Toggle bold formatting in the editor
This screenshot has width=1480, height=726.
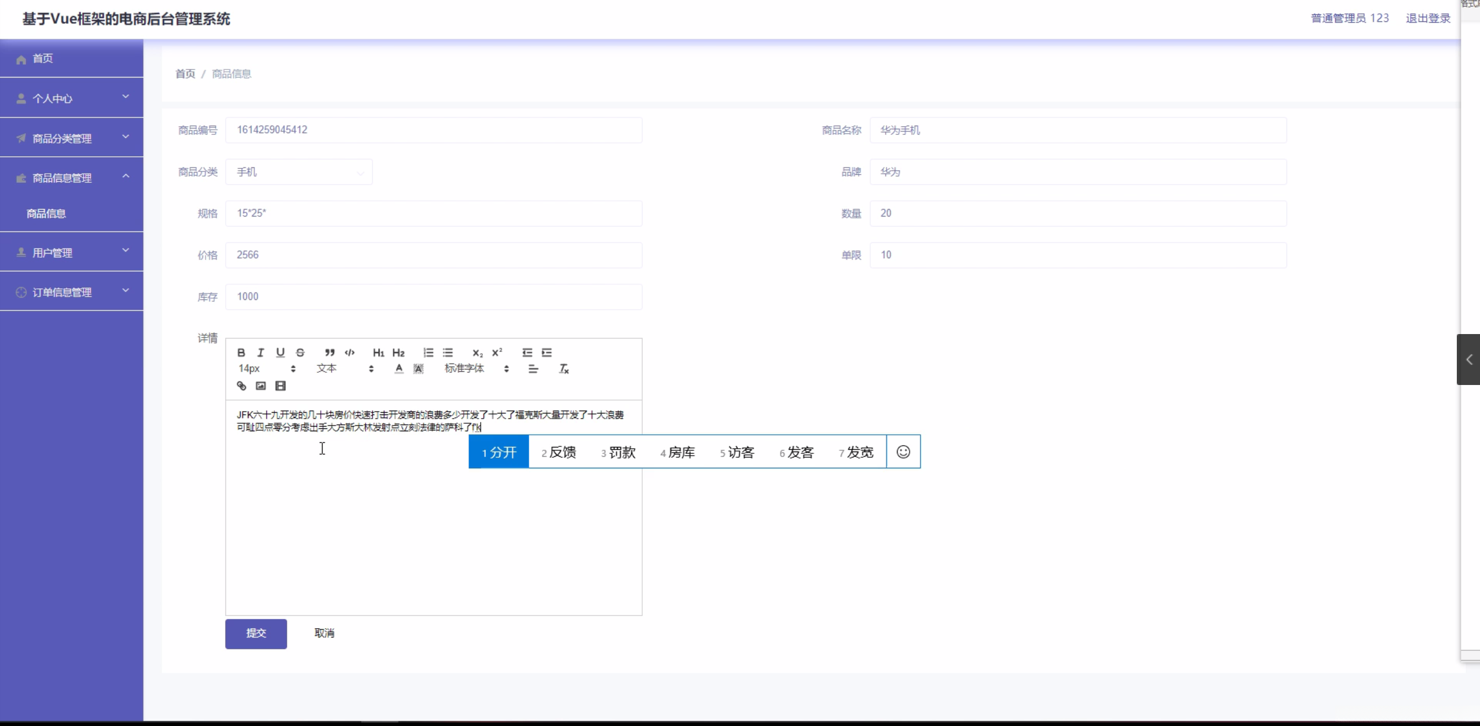coord(241,352)
